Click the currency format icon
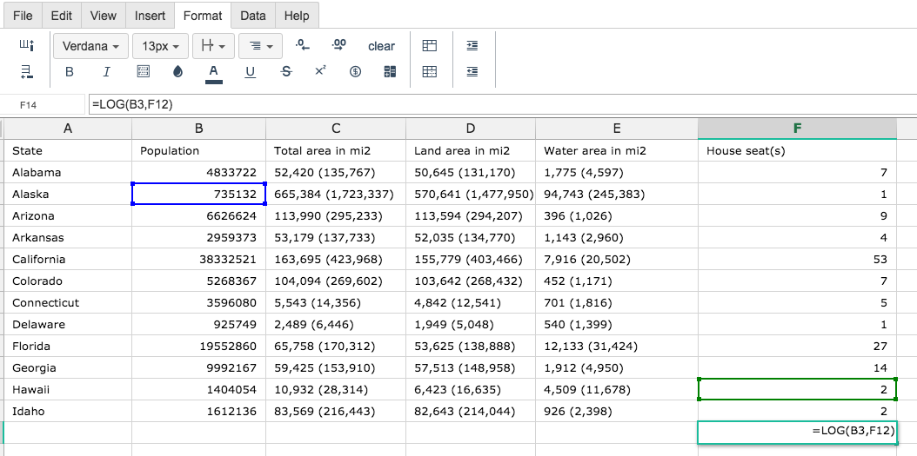917x456 pixels. [355, 72]
